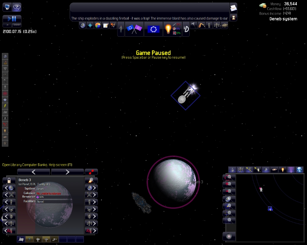Click the checkered flag action button
307x245 pixels.
click(21, 239)
